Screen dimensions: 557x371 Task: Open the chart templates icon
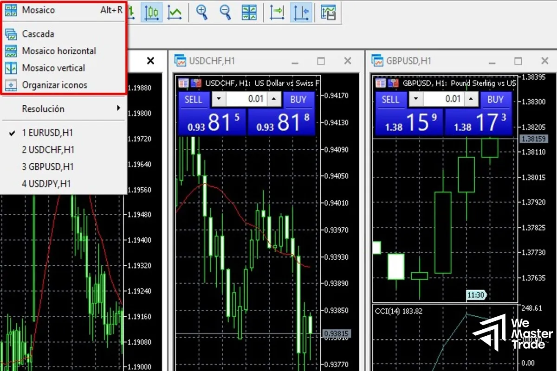pyautogui.click(x=328, y=13)
